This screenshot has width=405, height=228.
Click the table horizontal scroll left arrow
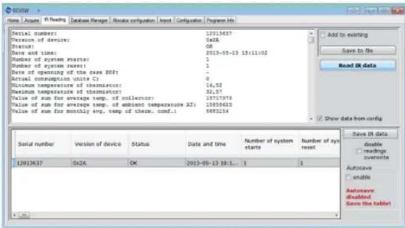[14, 215]
